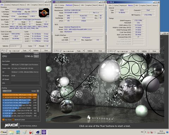This screenshot has width=169, height=135.
Task: Switch to Cinebench sphere icon on taskbar
Action: click(38, 132)
